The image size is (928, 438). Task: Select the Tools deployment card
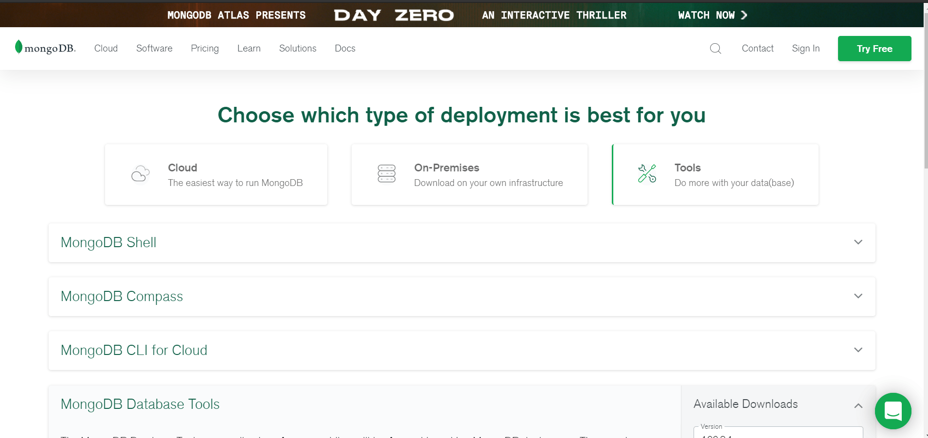click(x=715, y=174)
